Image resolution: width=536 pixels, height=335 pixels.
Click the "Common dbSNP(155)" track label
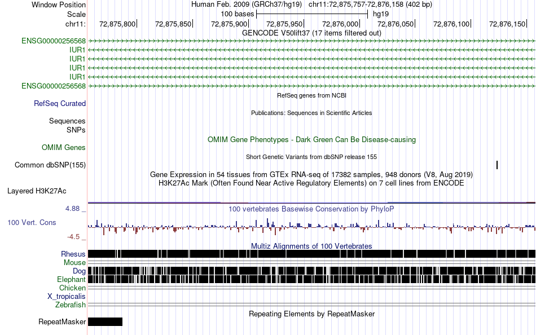[x=50, y=165]
